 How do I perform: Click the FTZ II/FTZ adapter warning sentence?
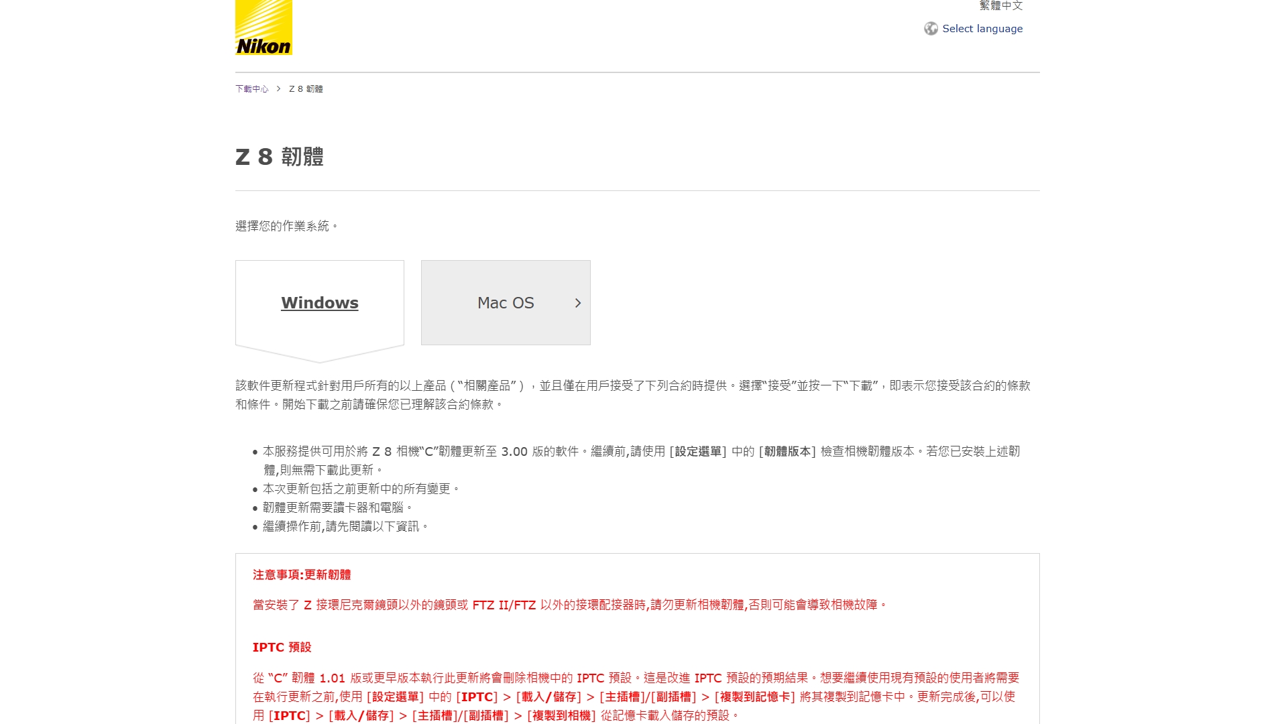click(570, 605)
